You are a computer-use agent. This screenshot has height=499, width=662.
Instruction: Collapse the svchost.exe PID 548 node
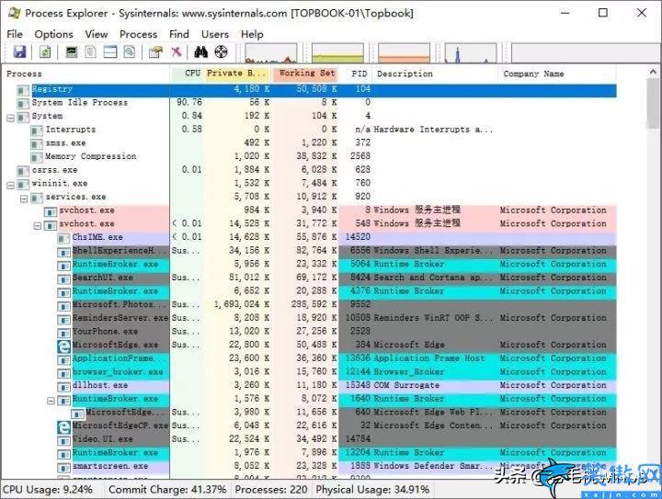(x=38, y=226)
